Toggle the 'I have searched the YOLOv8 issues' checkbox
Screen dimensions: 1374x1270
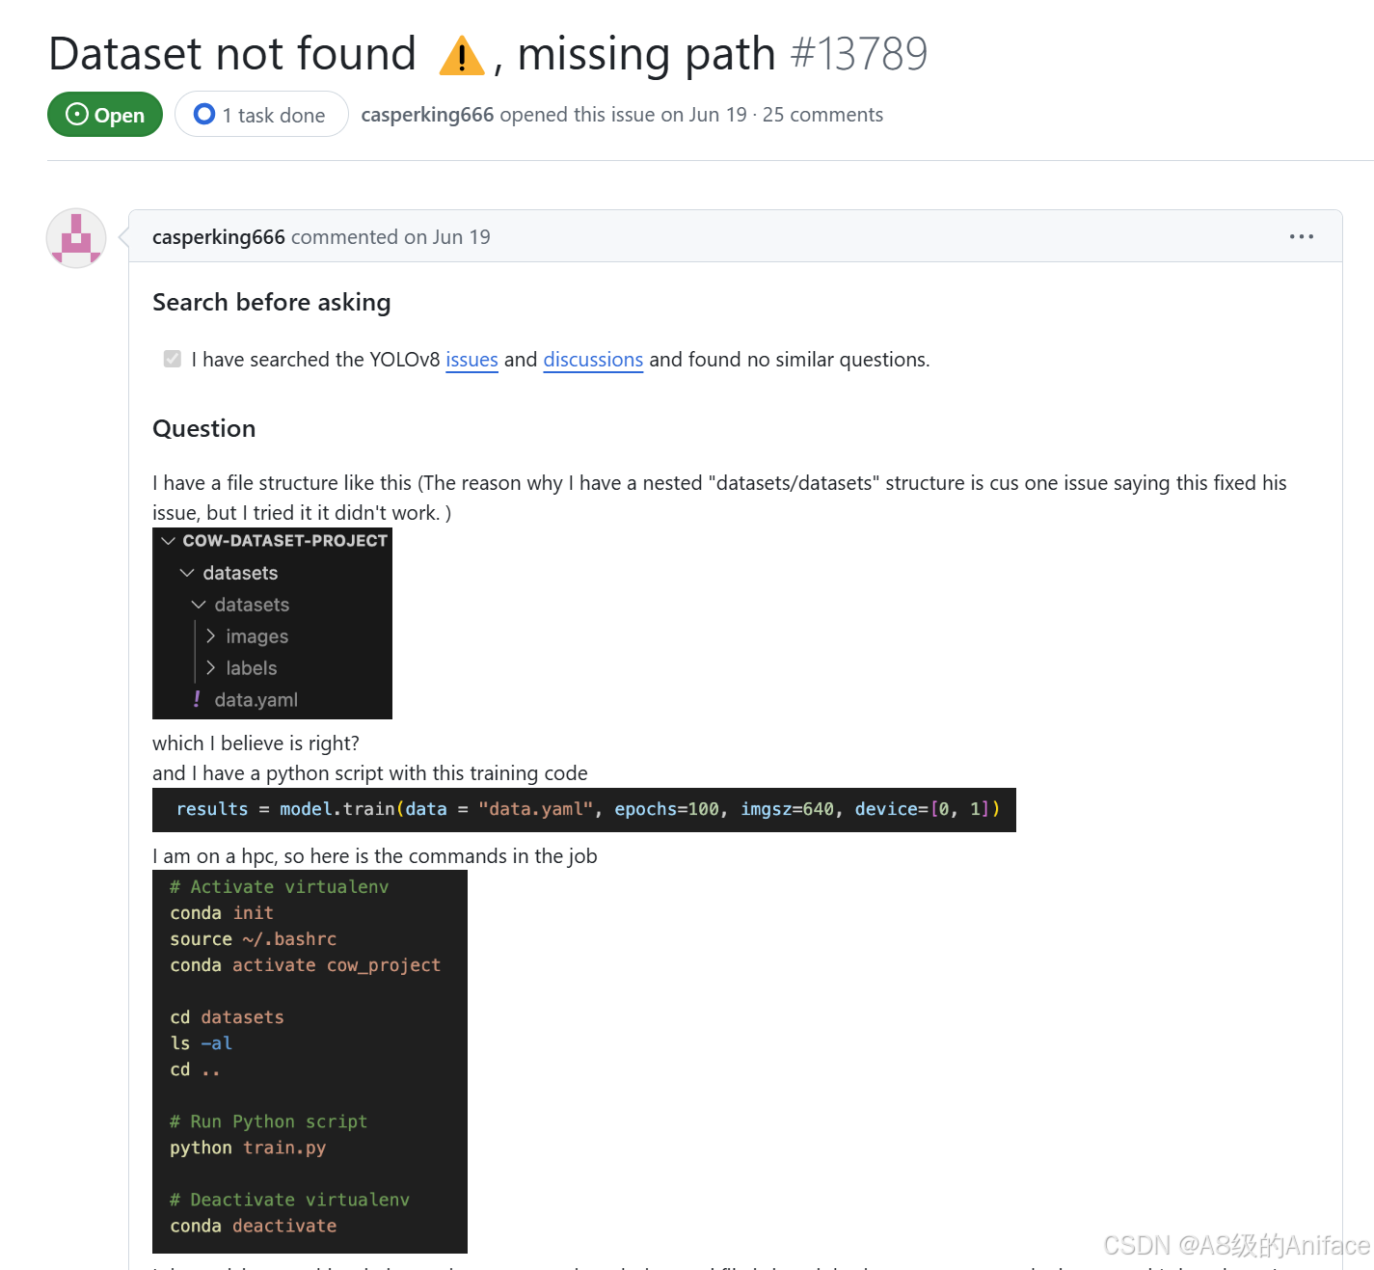(x=172, y=359)
